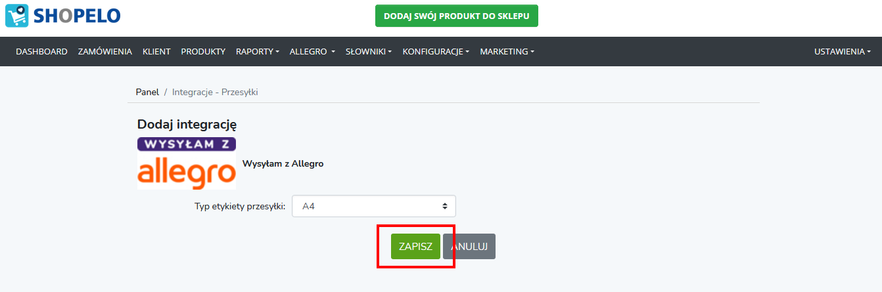
Task: Navigate to the KLIENT page
Action: coord(156,51)
